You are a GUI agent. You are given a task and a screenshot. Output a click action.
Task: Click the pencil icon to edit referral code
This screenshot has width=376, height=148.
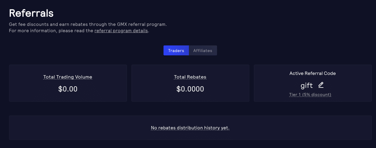[x=321, y=85]
